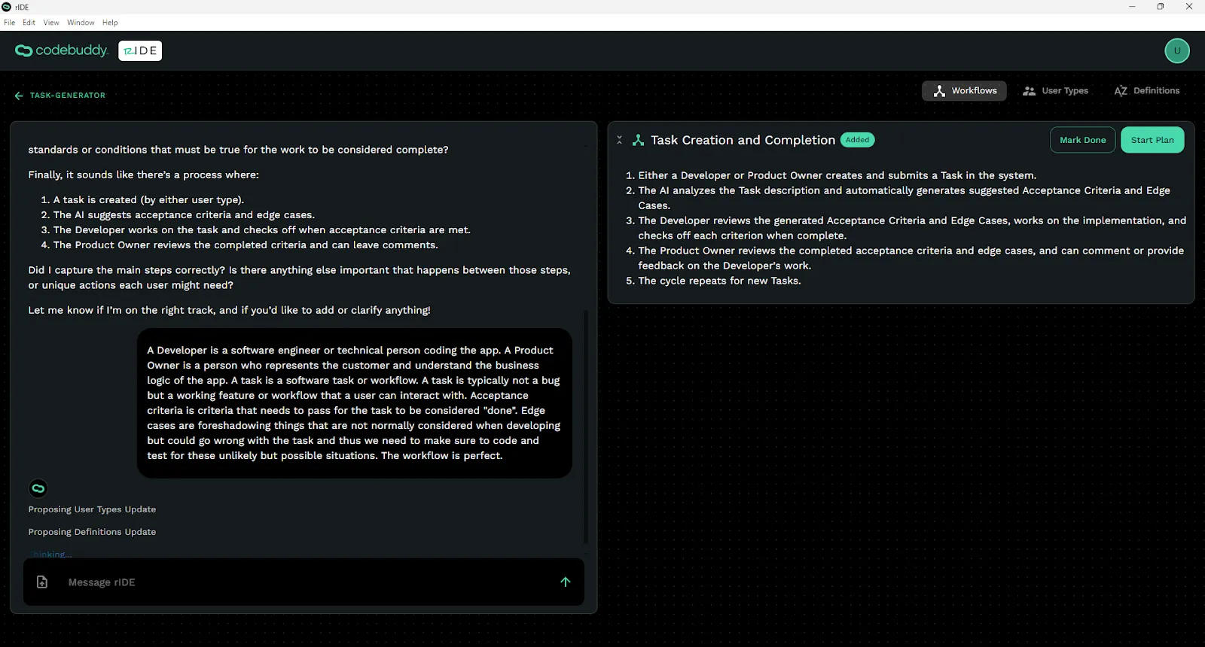Open the Window menu

click(81, 23)
